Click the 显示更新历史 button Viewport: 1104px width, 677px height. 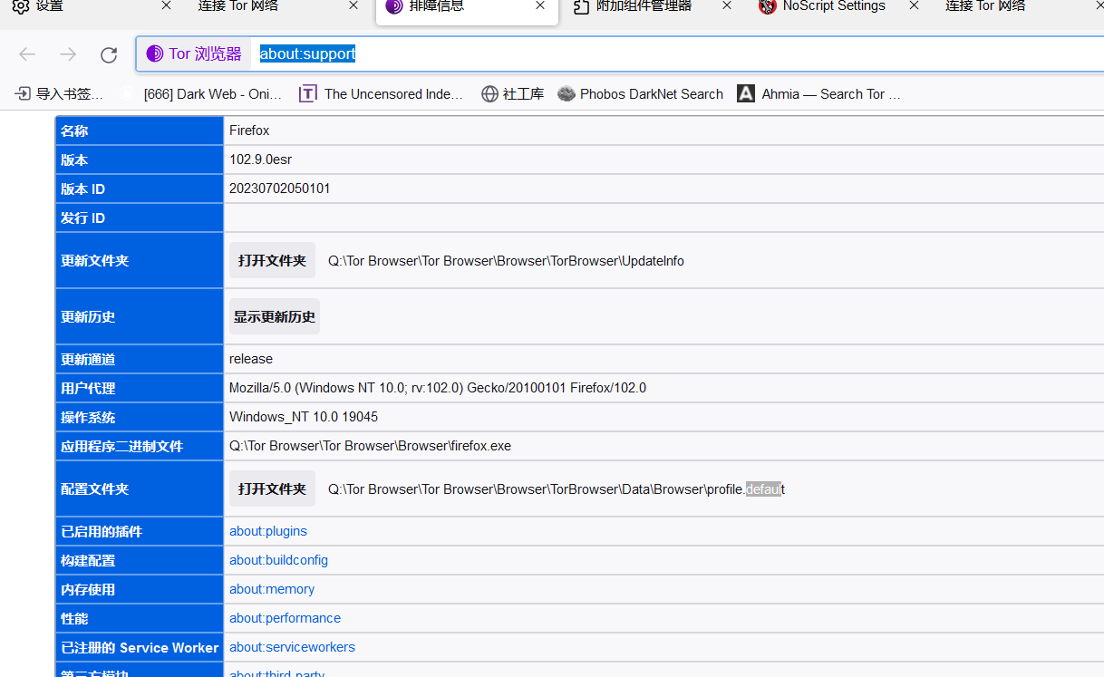coord(275,317)
